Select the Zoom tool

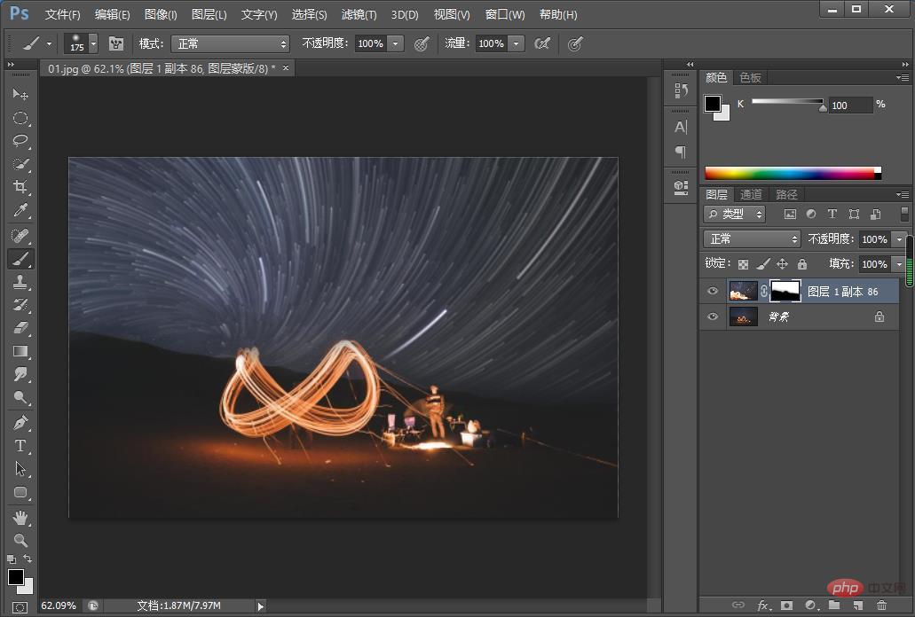(x=20, y=540)
